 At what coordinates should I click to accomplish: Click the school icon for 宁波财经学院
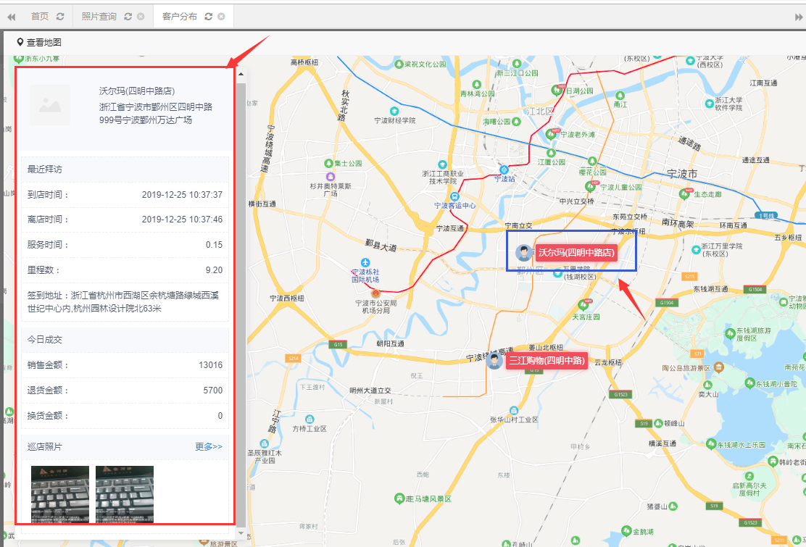(x=394, y=111)
